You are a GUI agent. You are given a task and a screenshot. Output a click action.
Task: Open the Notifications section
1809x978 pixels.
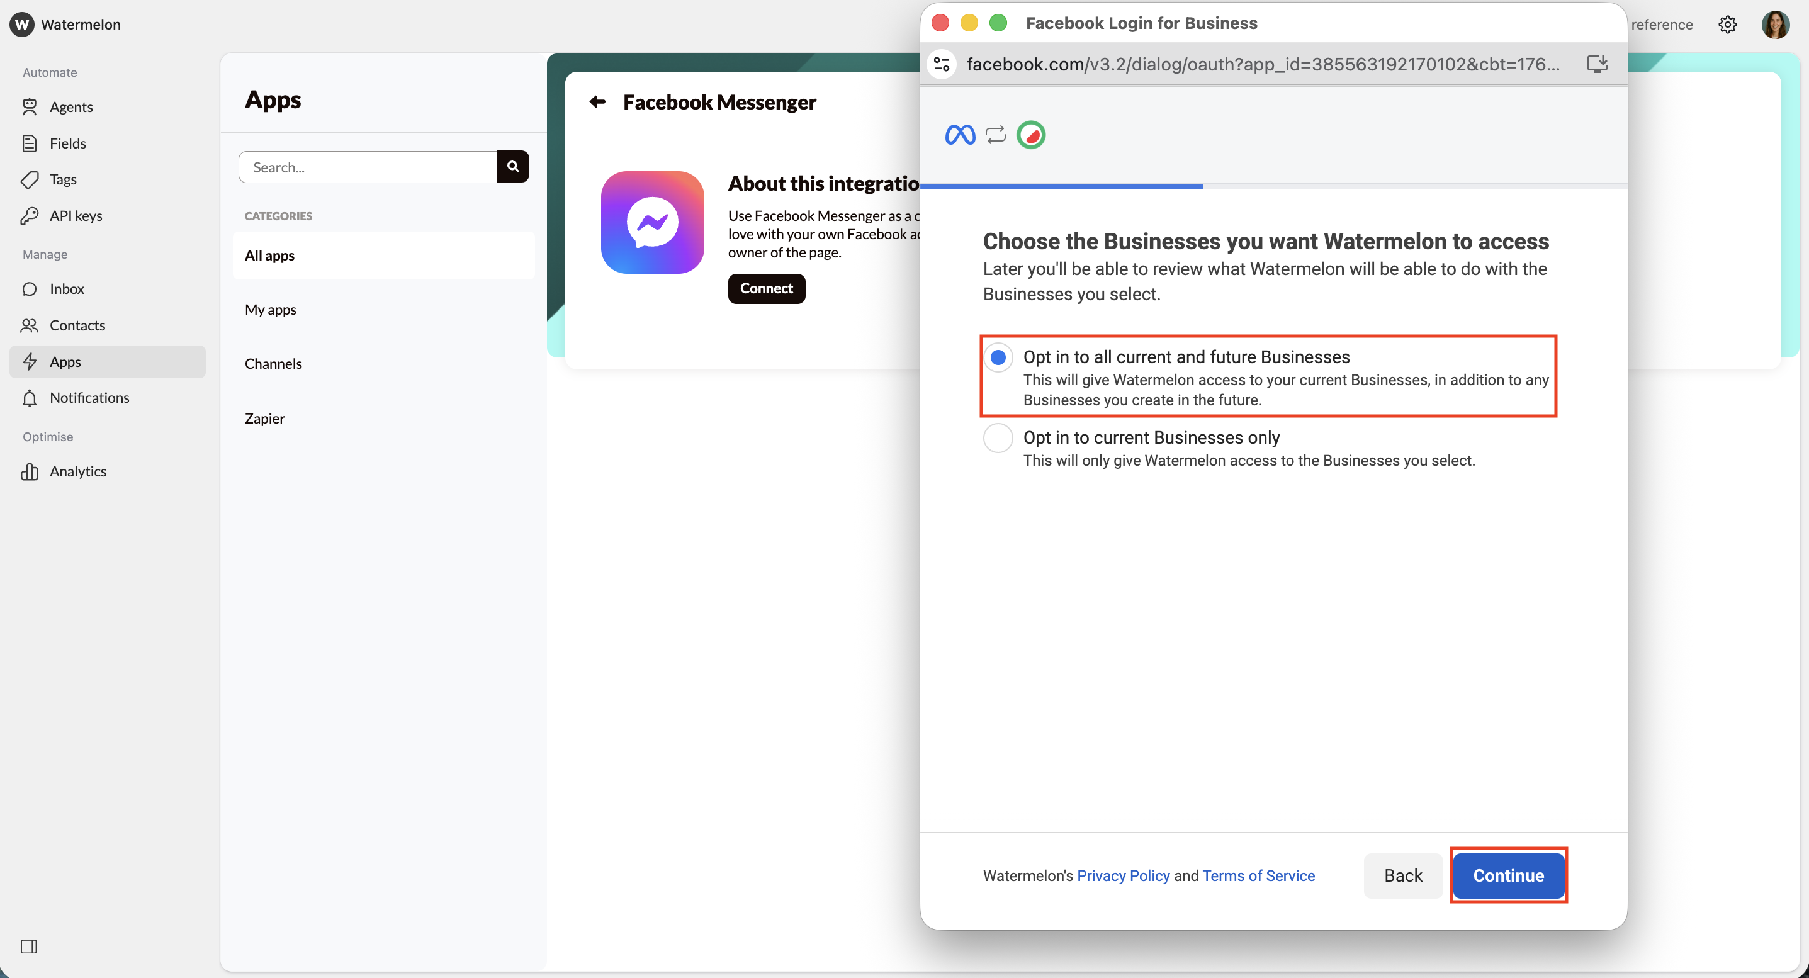(x=89, y=397)
